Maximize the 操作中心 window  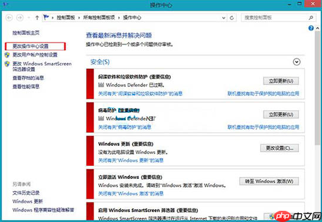(x=300, y=4)
